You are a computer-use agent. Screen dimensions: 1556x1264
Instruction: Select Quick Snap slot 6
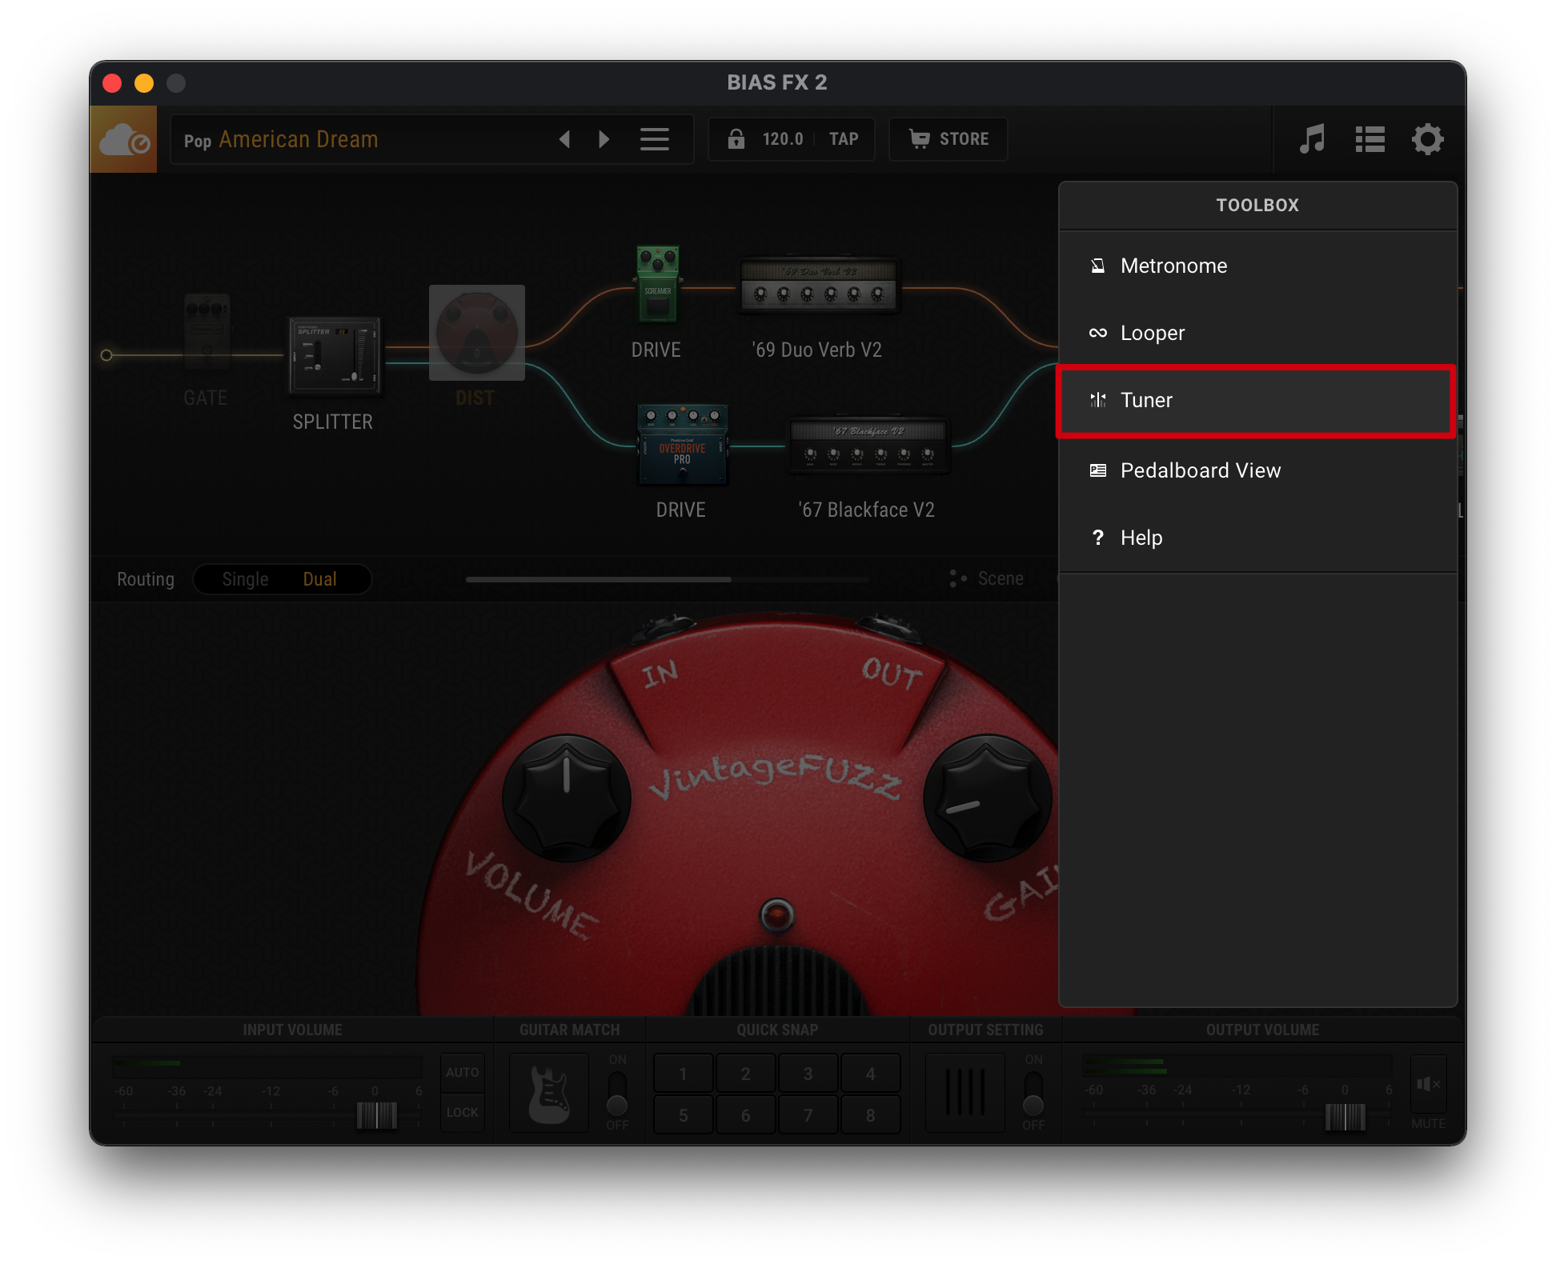[745, 1115]
